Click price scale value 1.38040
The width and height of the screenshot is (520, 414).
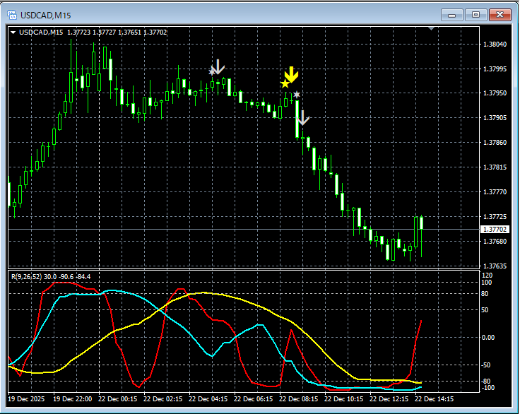point(495,45)
